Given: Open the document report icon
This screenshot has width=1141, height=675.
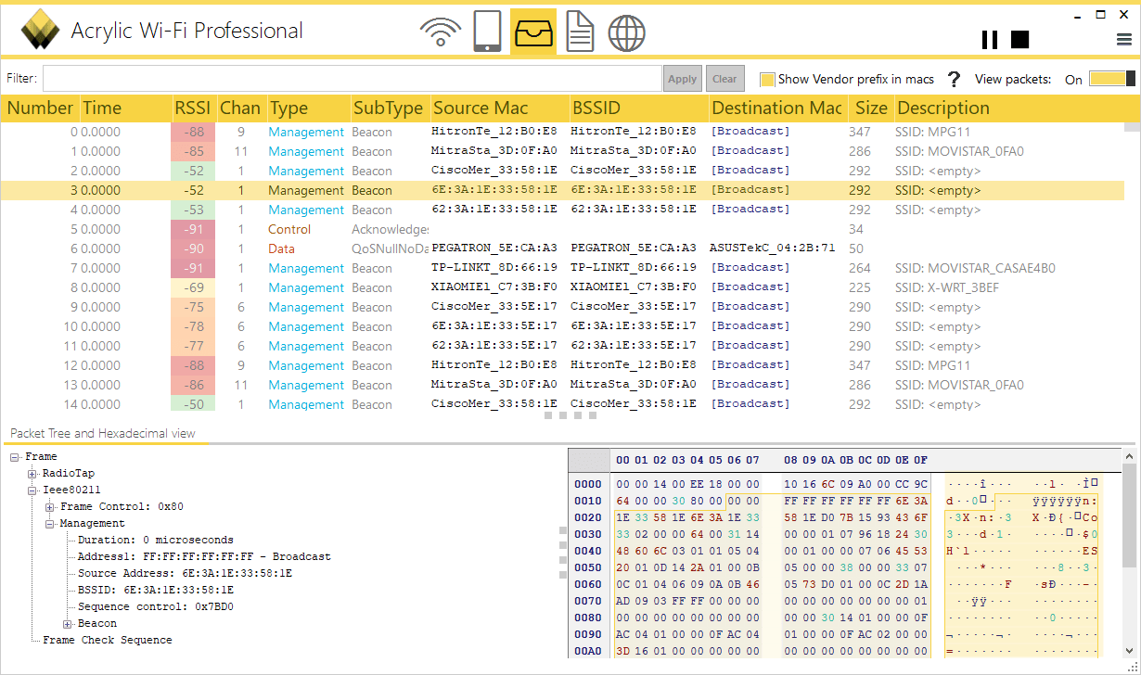Looking at the screenshot, I should 580,31.
